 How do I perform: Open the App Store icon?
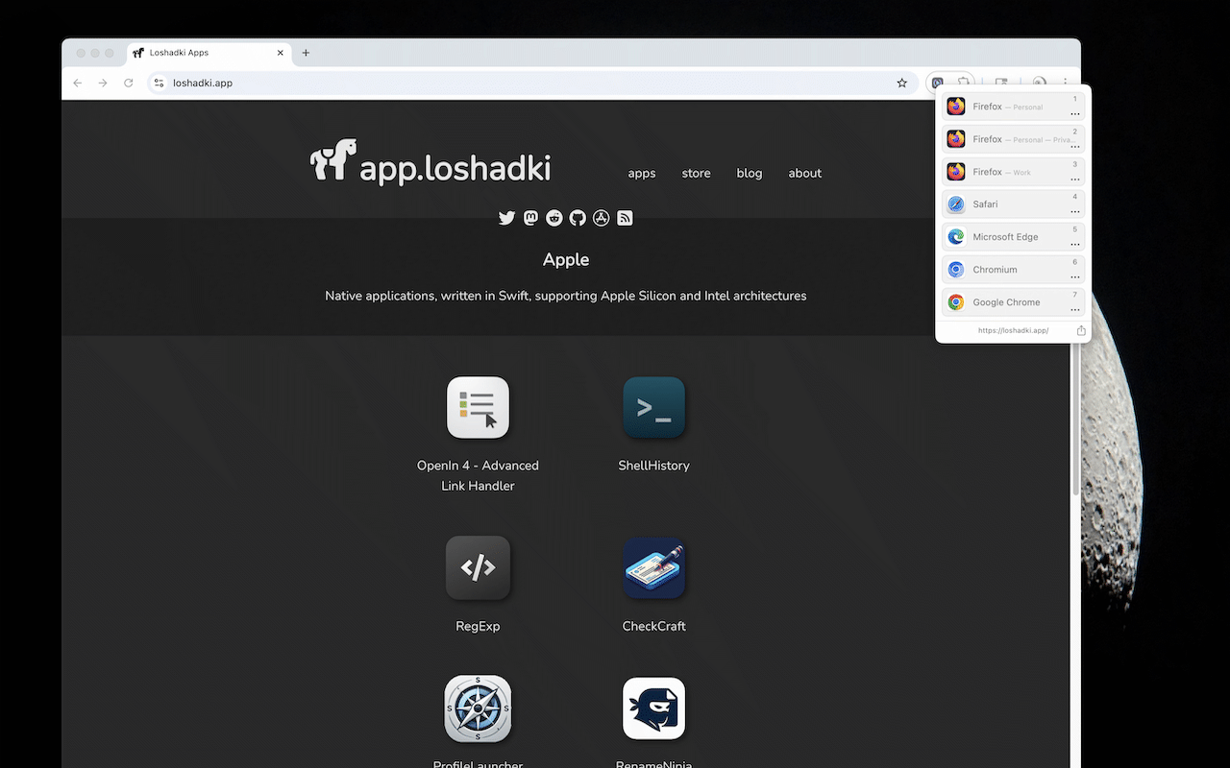point(601,218)
